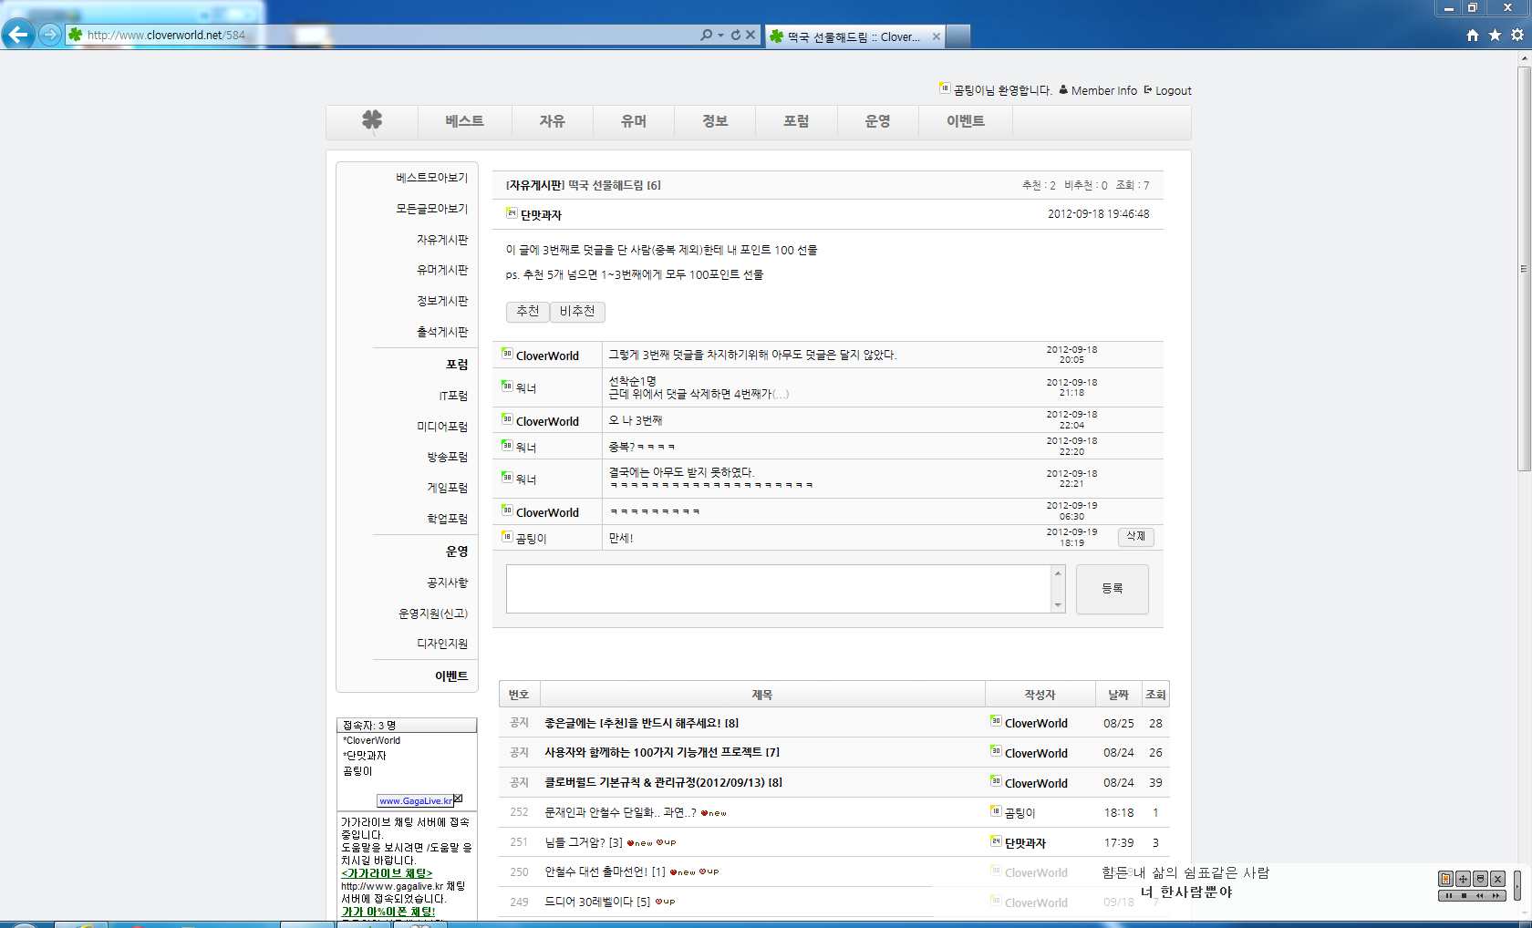Click the 등록 submit comment button
The width and height of the screenshot is (1532, 928).
[x=1112, y=589]
